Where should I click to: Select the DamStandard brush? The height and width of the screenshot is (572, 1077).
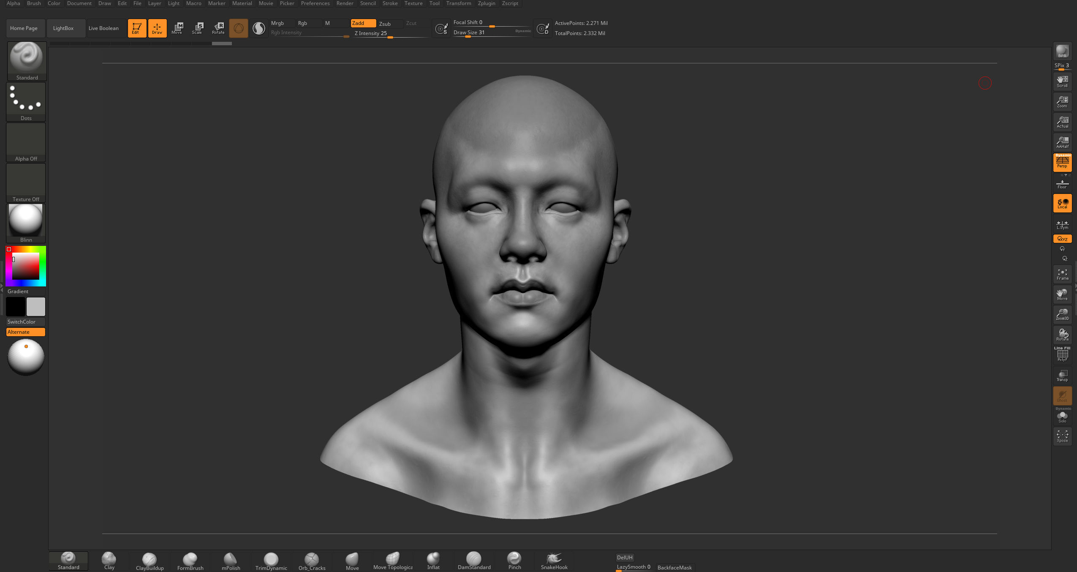(474, 561)
